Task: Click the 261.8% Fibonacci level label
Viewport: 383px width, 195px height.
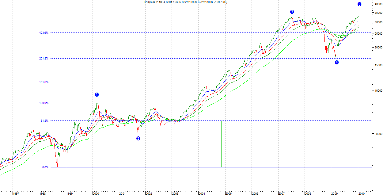Action: point(44,59)
